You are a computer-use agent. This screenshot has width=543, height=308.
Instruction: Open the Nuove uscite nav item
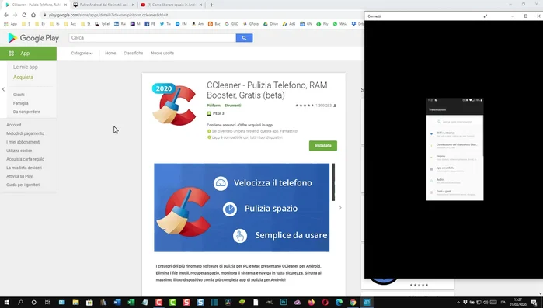click(x=162, y=54)
